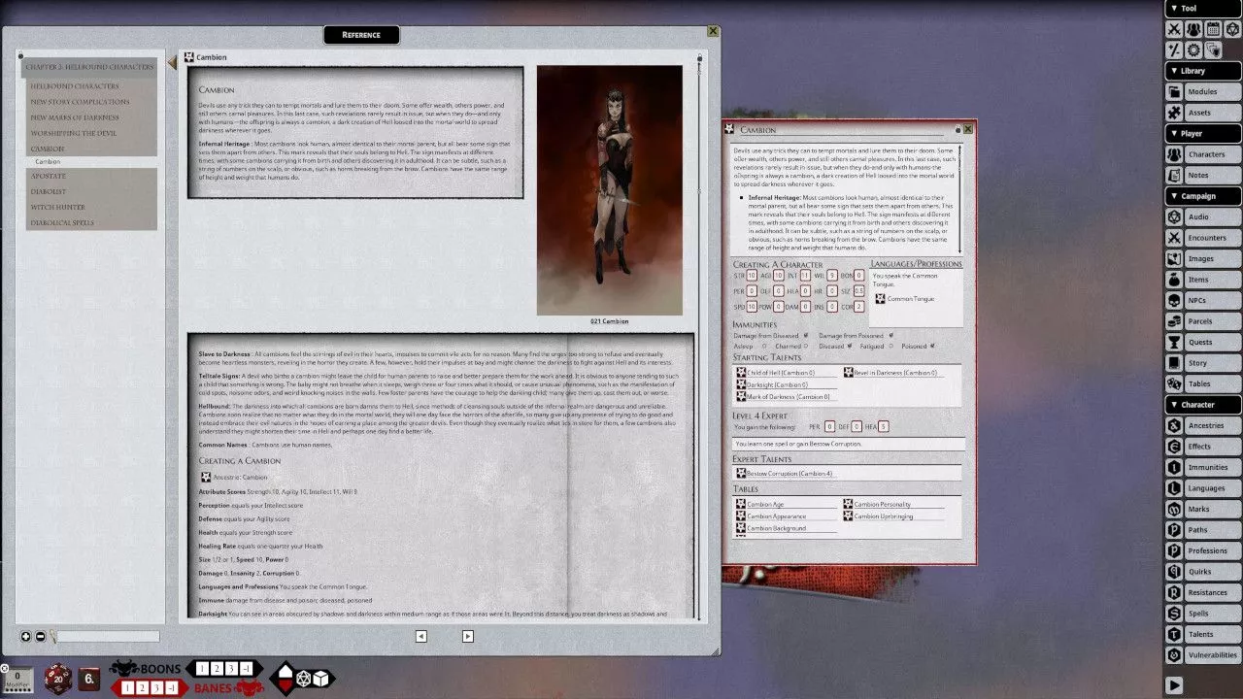Go to next reference page arrow
Viewport: 1243px width, 699px height.
pyautogui.click(x=467, y=637)
